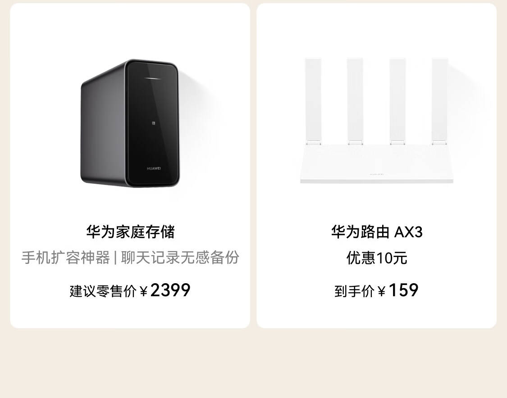
Task: Click the 优惠10元 discount label
Action: click(377, 258)
